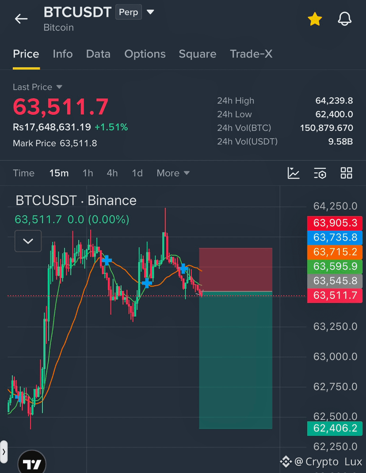Switch chart to 1d interval
Screen dimensions: 366x473
point(137,173)
